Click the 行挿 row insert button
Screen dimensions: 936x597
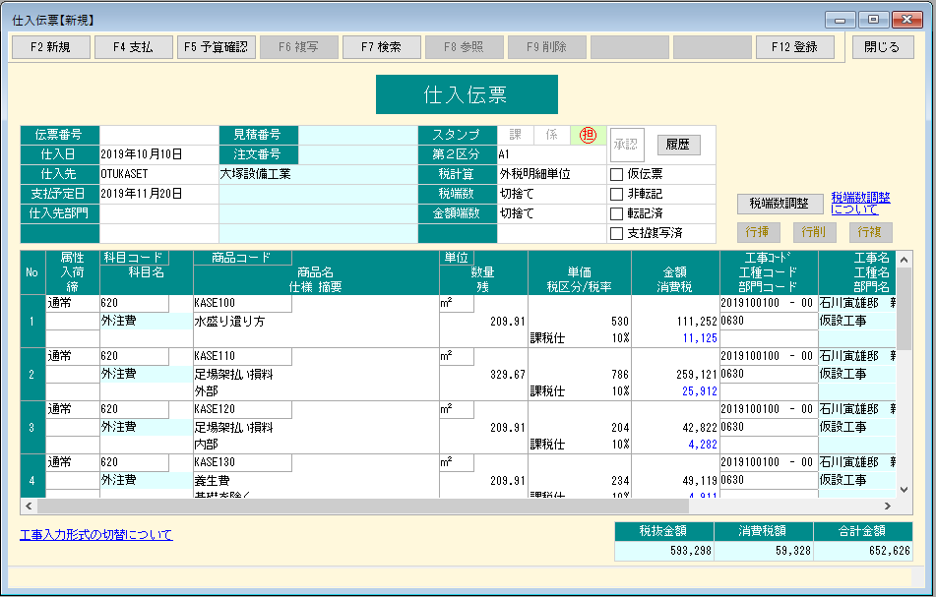click(x=758, y=232)
